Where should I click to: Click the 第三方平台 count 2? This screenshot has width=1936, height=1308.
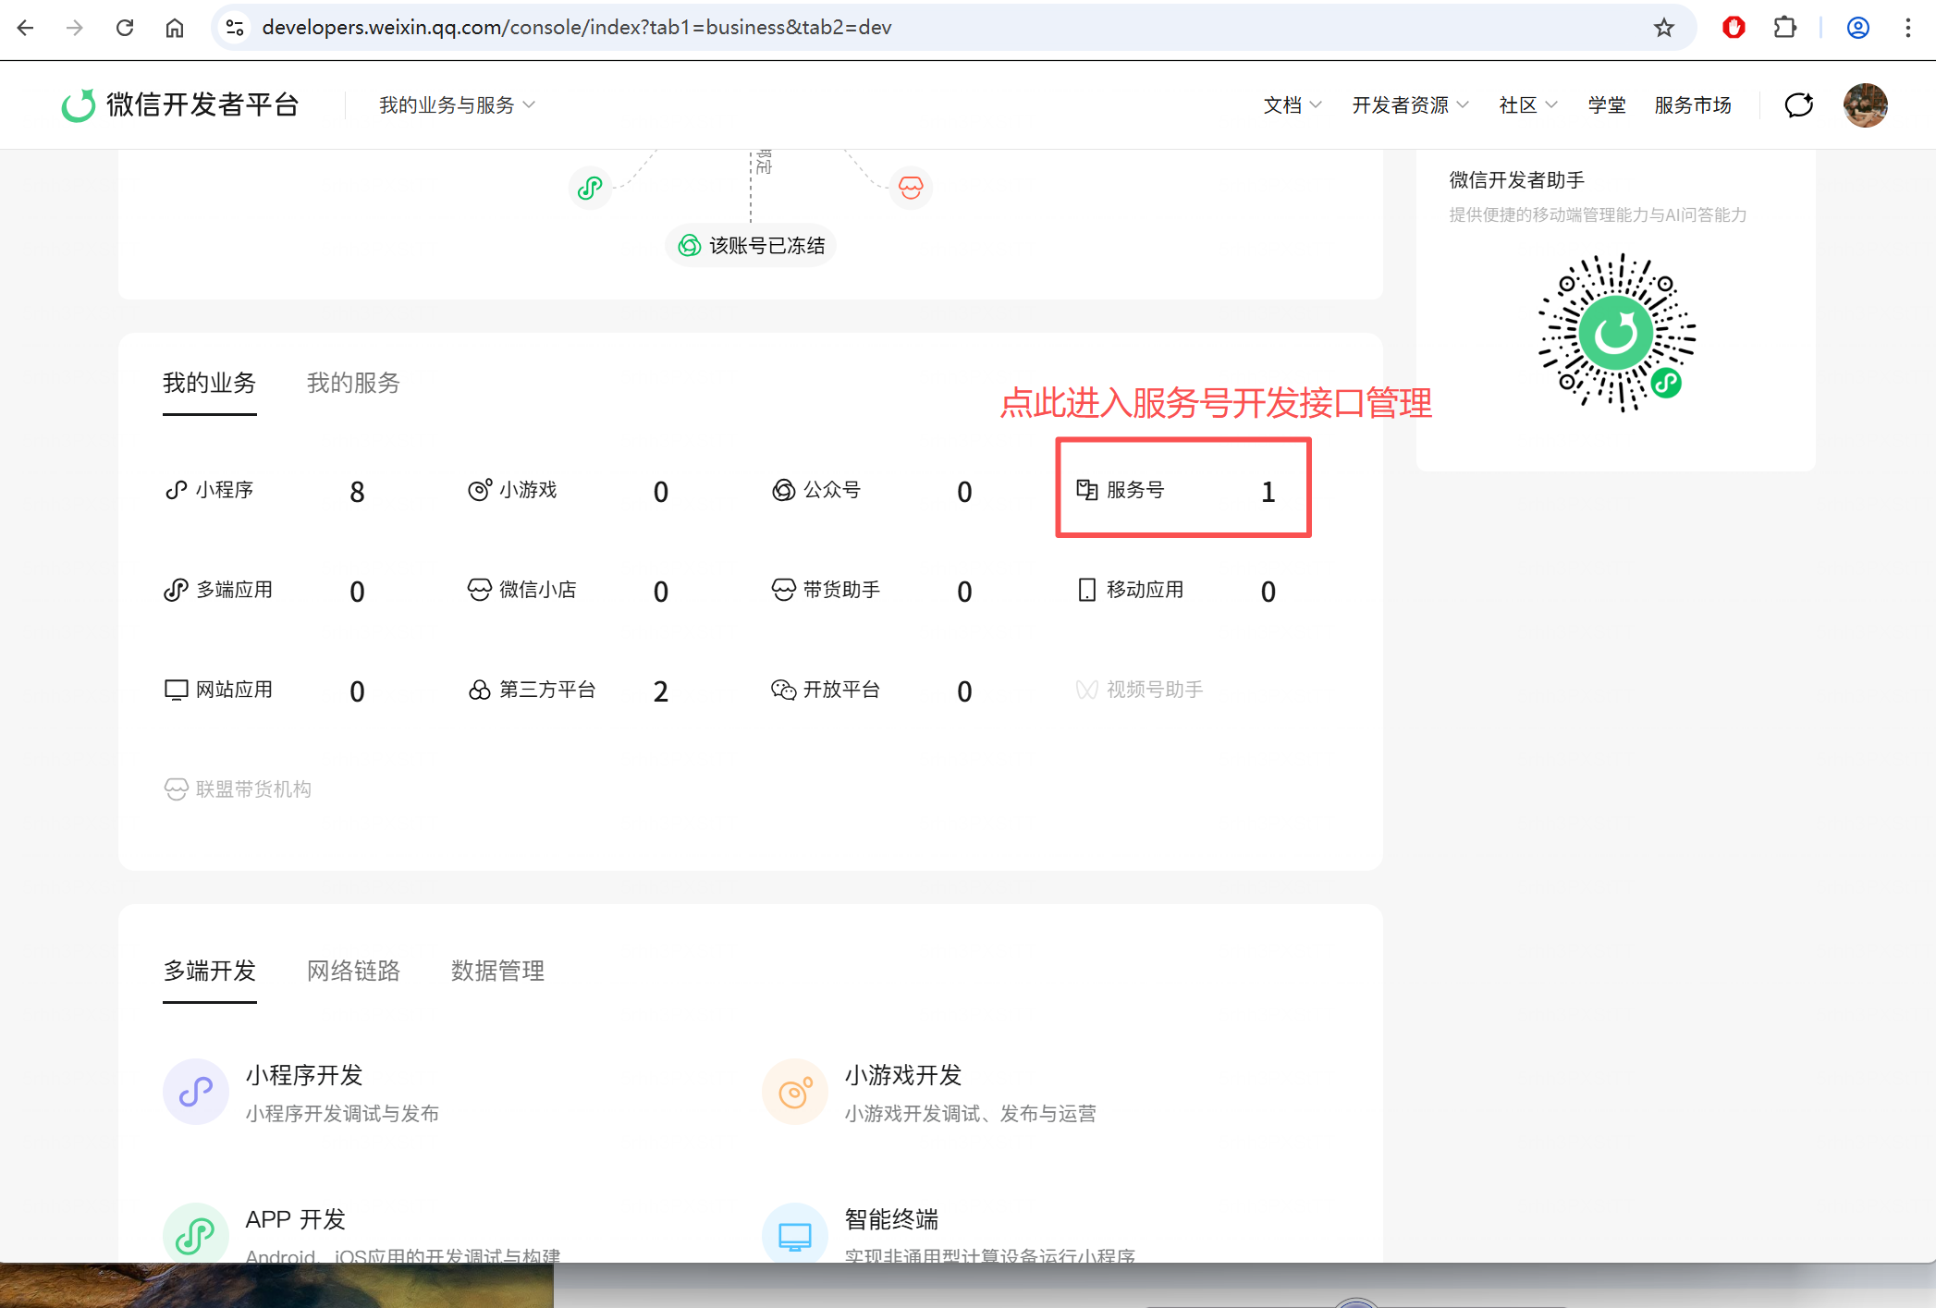pyautogui.click(x=661, y=691)
